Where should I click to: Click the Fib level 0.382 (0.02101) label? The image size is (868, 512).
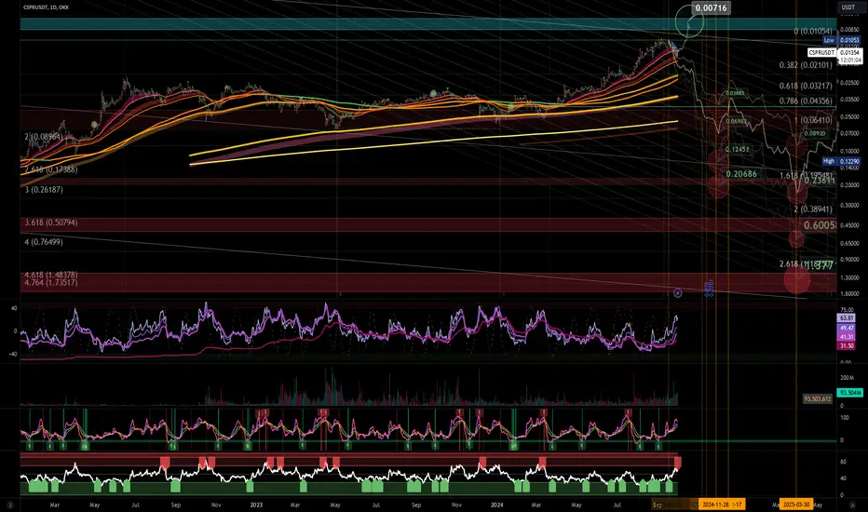[806, 65]
